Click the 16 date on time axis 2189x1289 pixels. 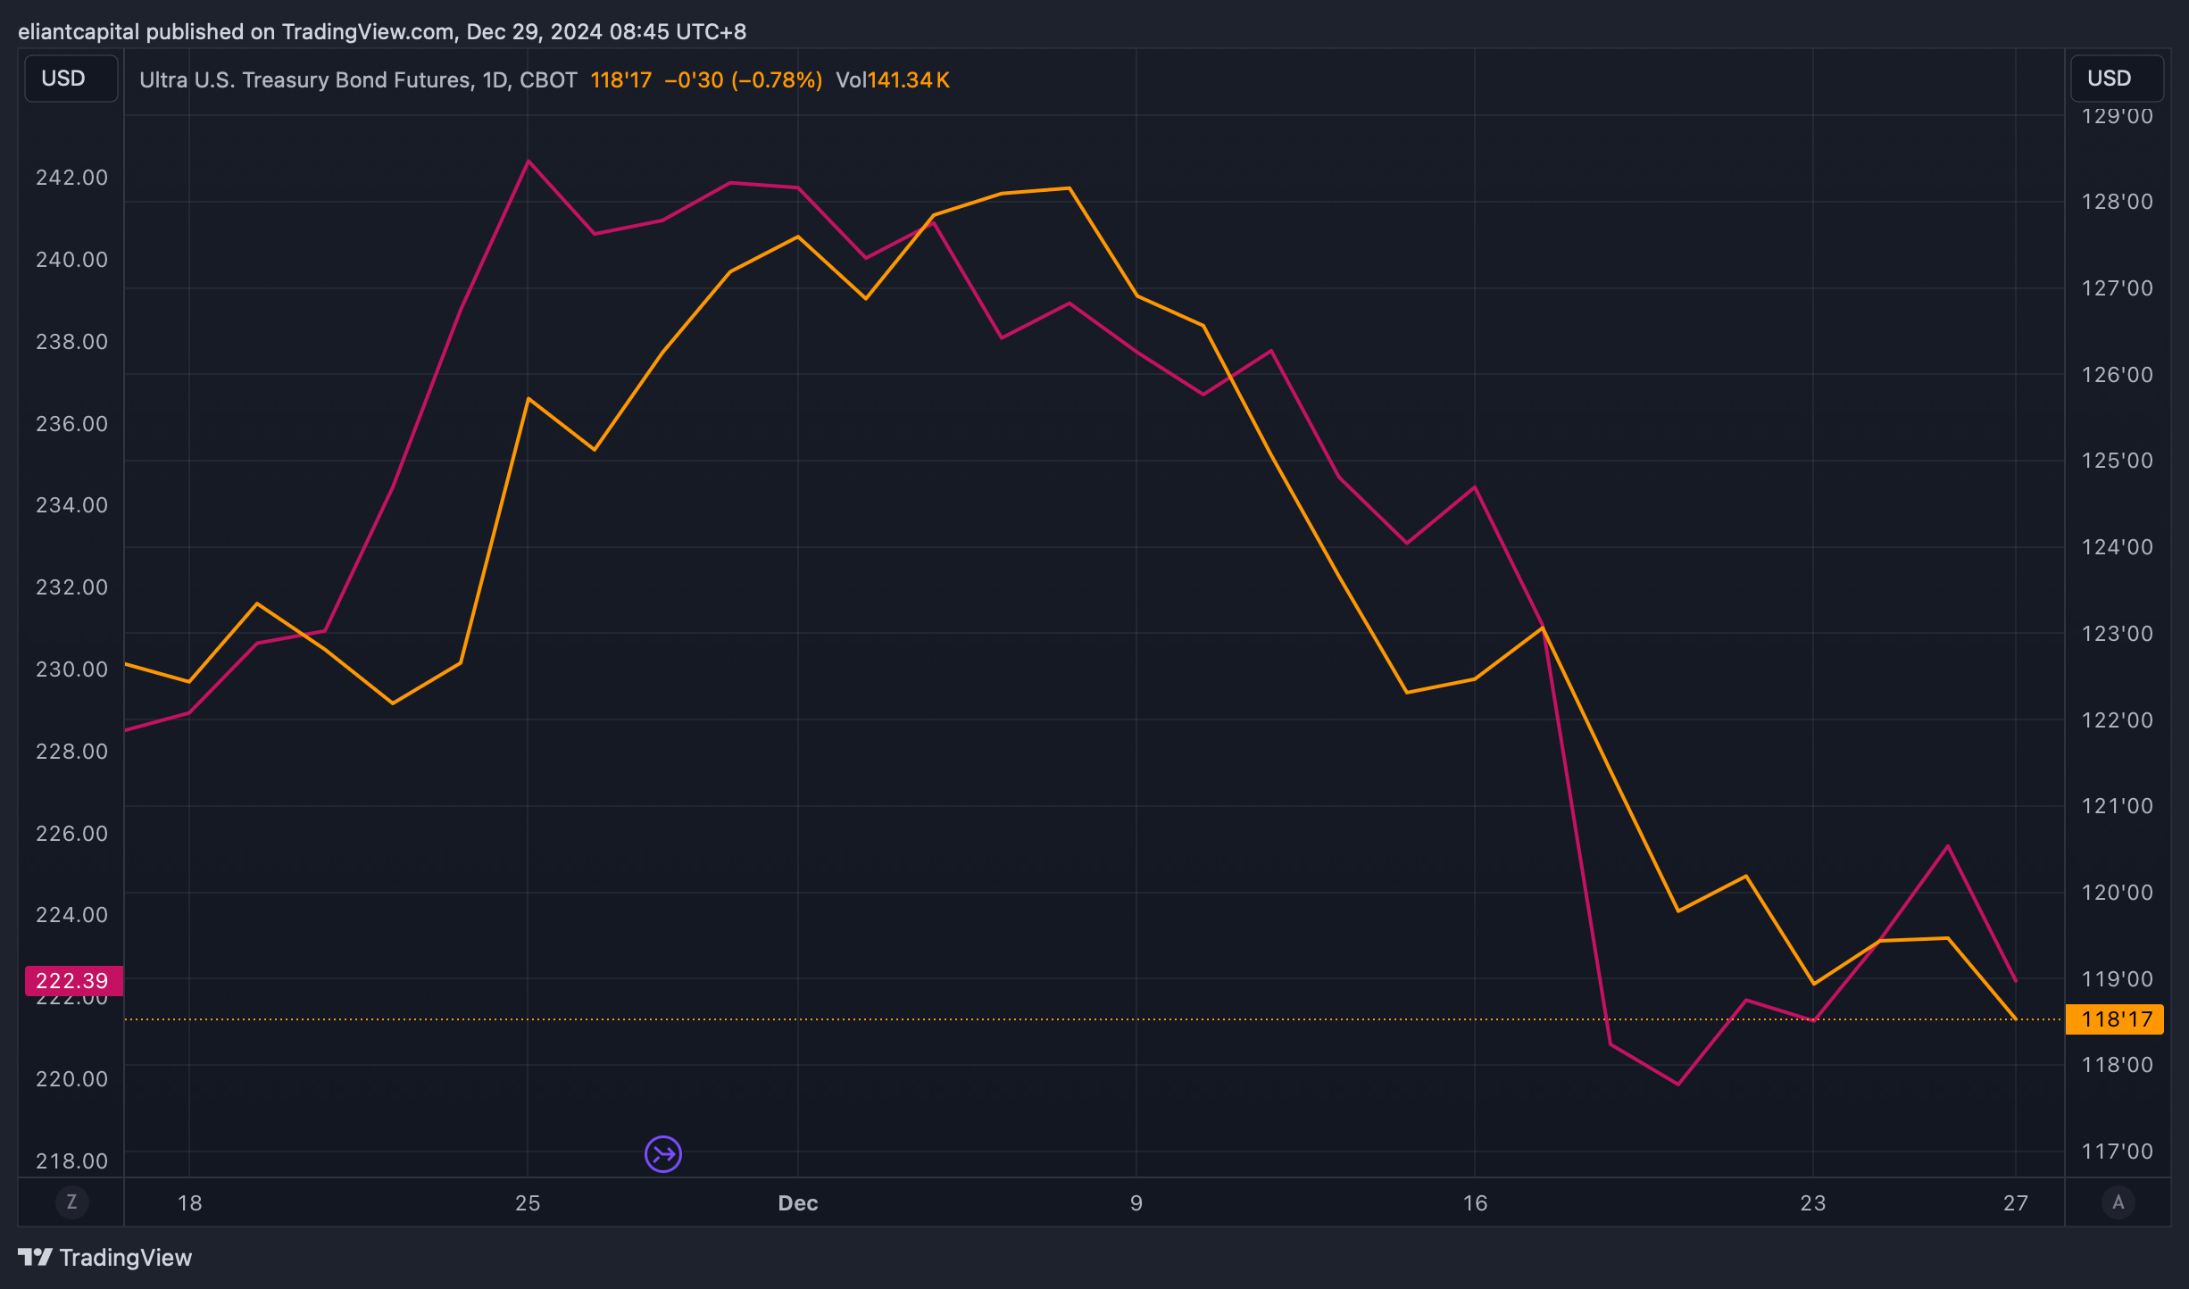[1475, 1202]
